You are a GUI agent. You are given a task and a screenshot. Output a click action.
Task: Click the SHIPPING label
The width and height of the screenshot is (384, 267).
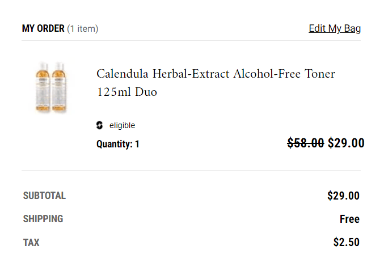[43, 219]
